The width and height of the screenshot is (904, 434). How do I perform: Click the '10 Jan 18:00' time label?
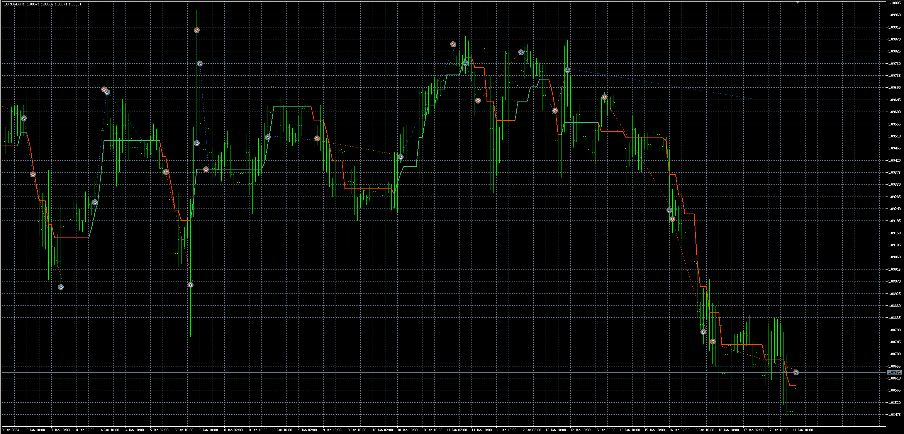tap(432, 430)
